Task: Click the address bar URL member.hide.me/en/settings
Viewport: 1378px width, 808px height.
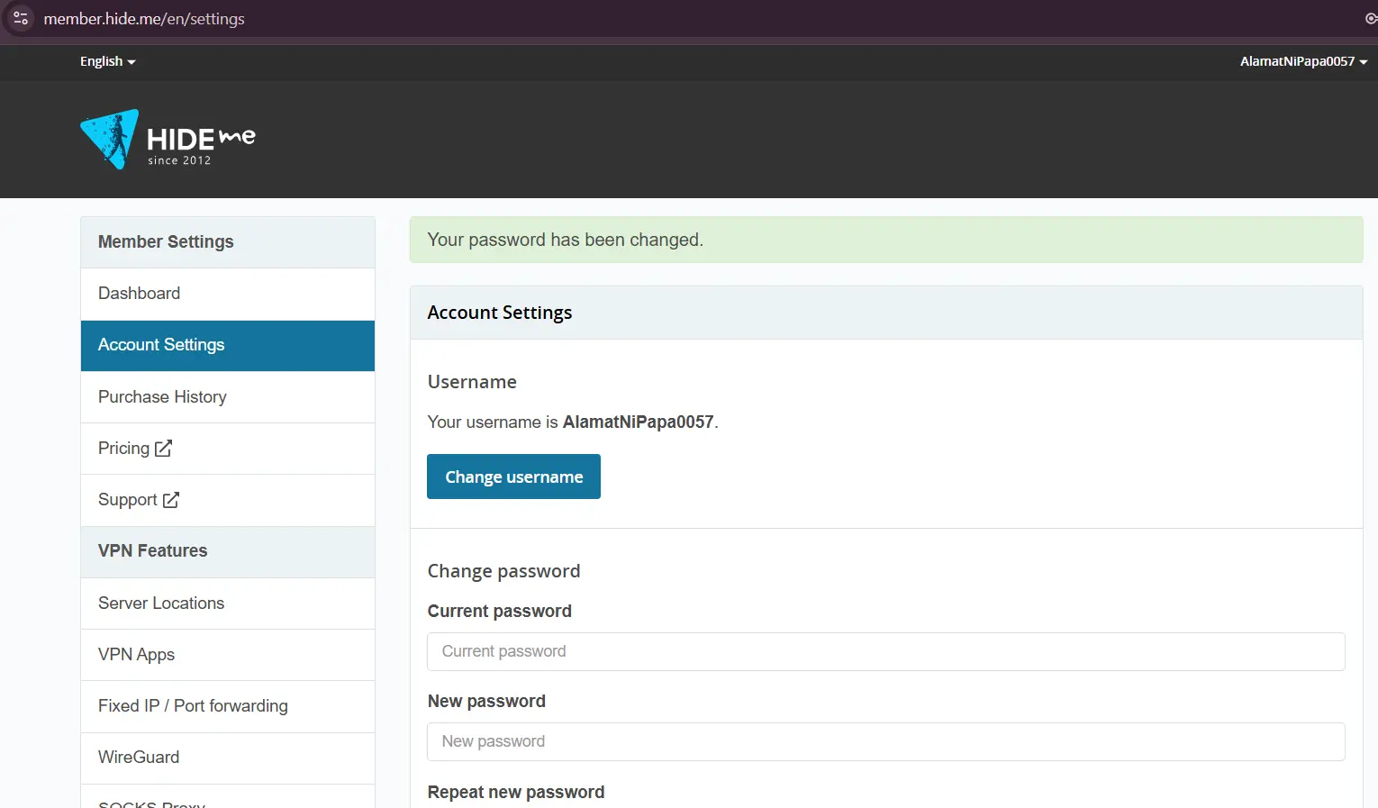Action: (144, 19)
